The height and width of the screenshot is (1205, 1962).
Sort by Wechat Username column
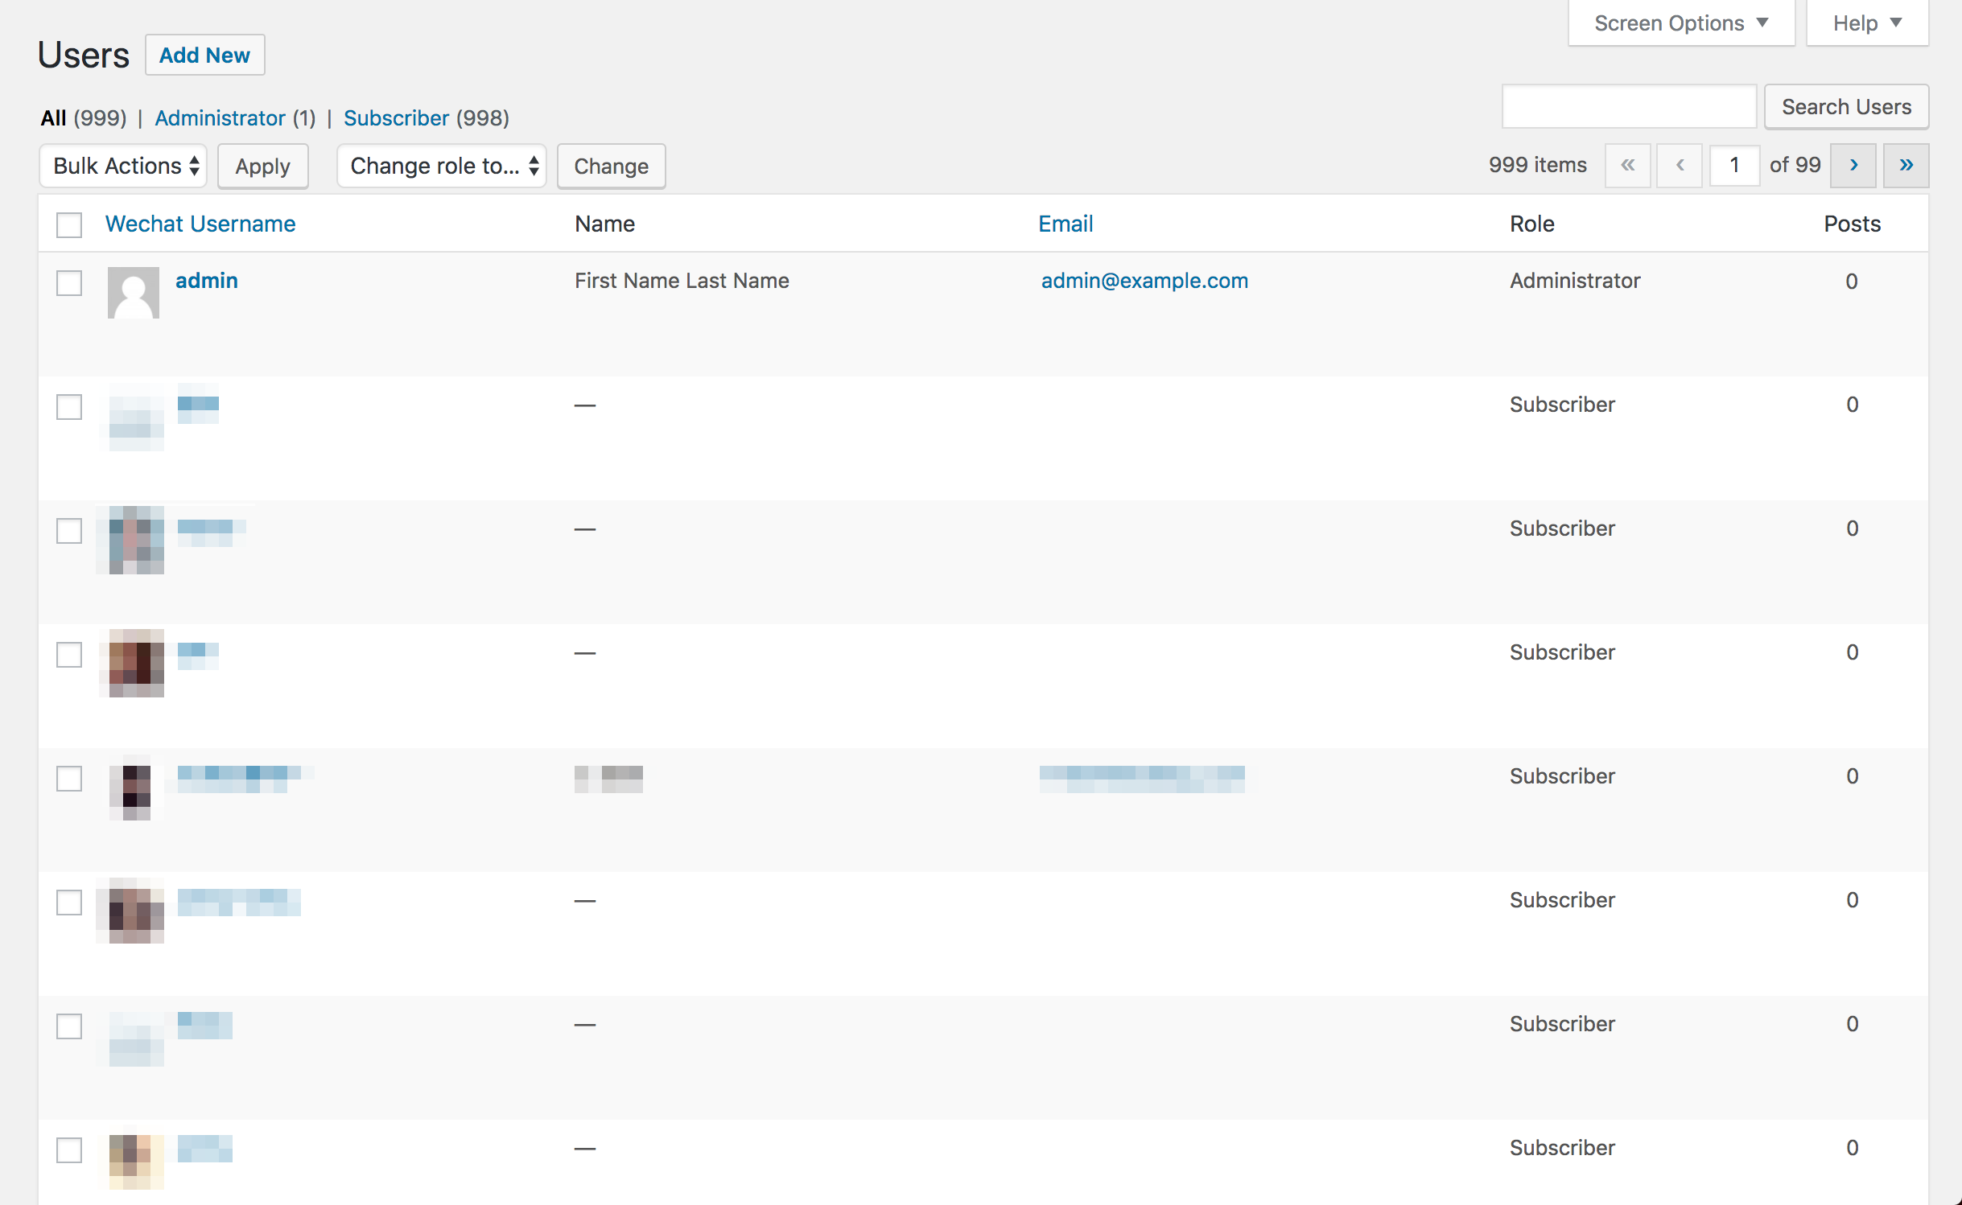click(200, 224)
